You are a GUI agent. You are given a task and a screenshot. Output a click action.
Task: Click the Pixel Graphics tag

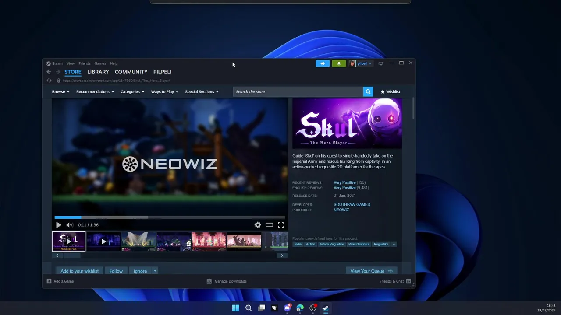(359, 244)
